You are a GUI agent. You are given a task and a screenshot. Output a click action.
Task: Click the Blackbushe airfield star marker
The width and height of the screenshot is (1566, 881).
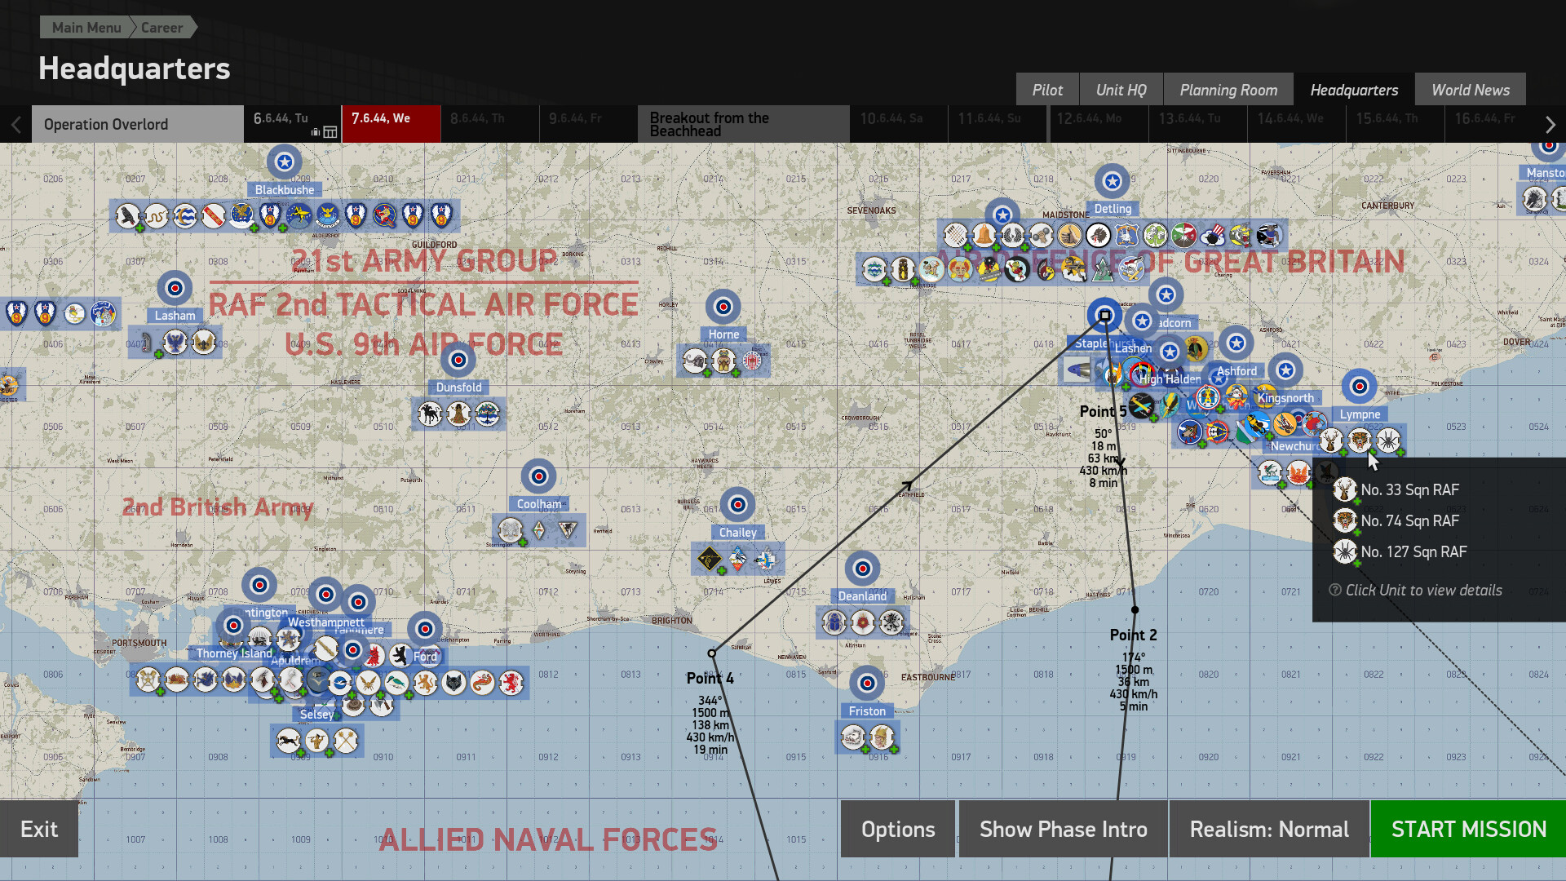pyautogui.click(x=283, y=161)
